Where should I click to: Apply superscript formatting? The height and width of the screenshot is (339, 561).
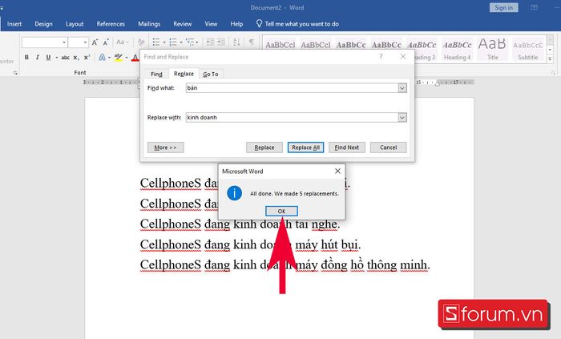point(87,57)
